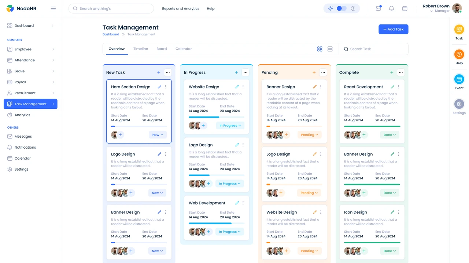Open Done status dropdown on Icon Design
469x263 pixels.
click(390, 251)
